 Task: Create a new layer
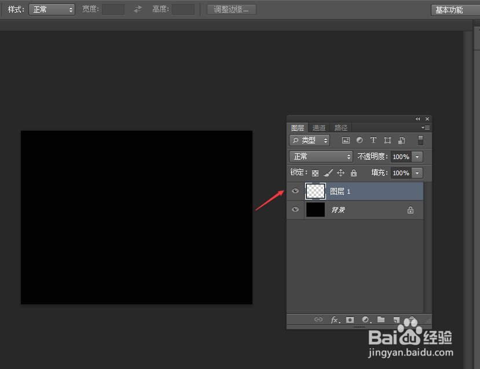tap(396, 319)
